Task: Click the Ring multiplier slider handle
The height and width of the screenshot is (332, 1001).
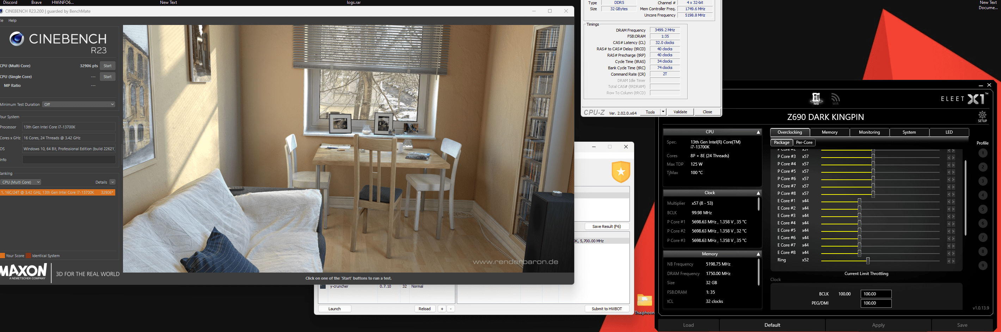Action: (868, 261)
